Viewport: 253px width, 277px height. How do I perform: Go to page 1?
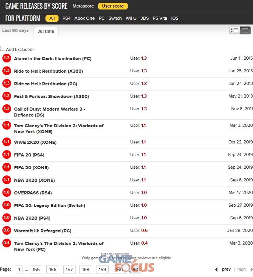tap(19, 269)
